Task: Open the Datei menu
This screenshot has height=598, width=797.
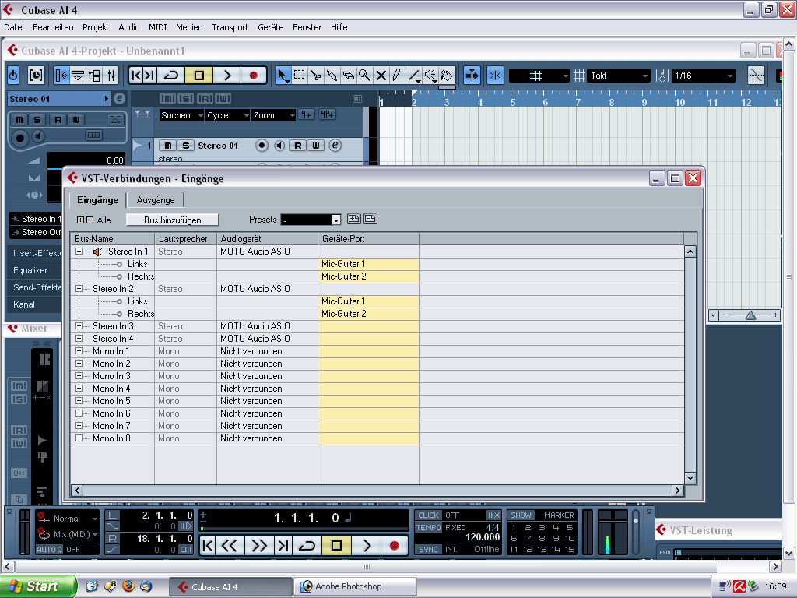Action: click(14, 27)
